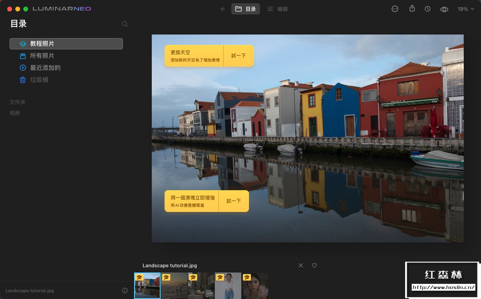Favorite the photo with the heart icon
Image resolution: width=481 pixels, height=299 pixels.
coord(314,265)
